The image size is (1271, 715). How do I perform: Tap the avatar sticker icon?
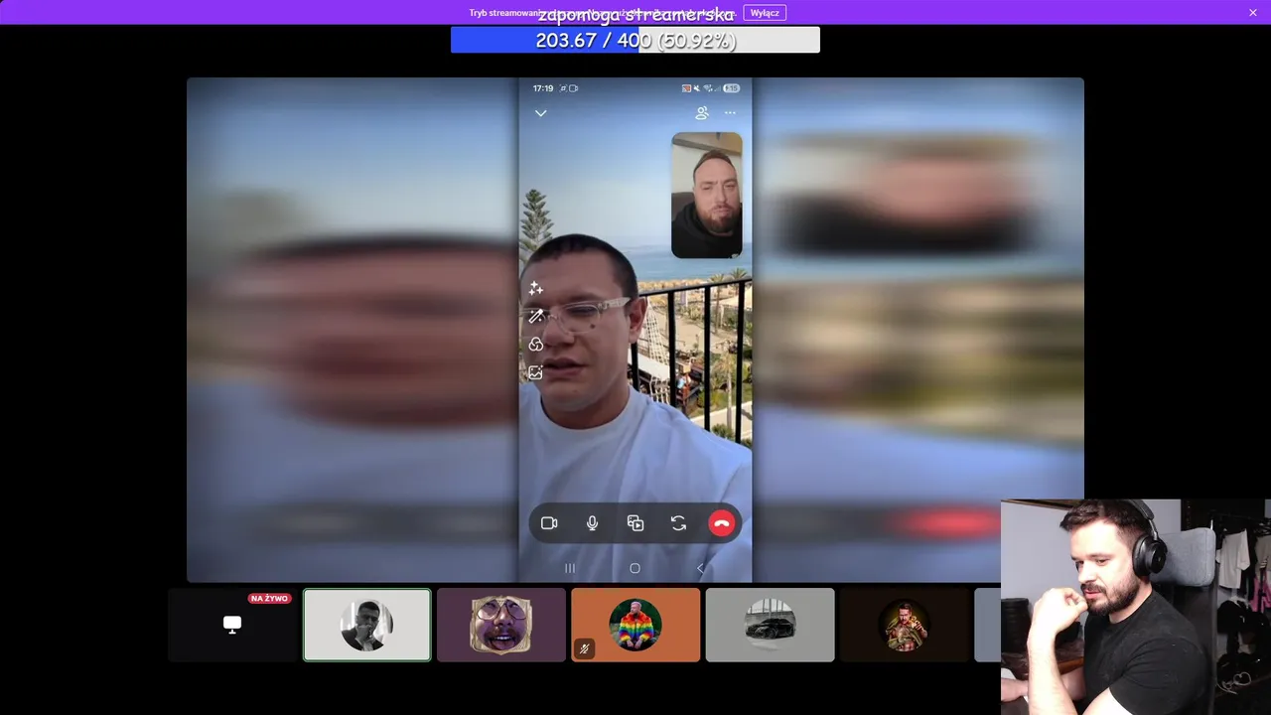pyautogui.click(x=536, y=344)
